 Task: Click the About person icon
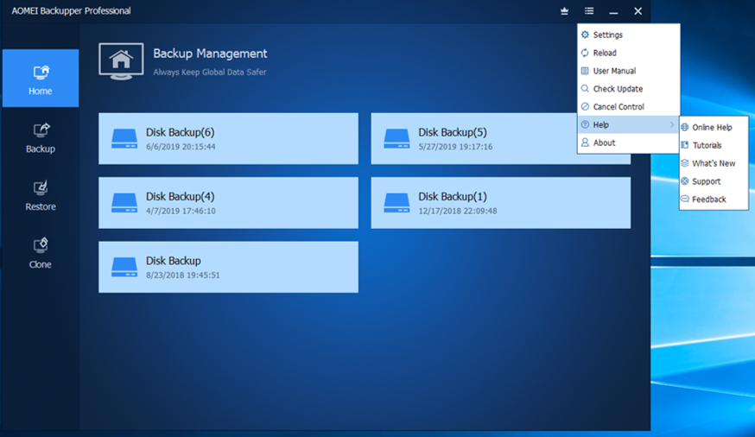coord(585,142)
